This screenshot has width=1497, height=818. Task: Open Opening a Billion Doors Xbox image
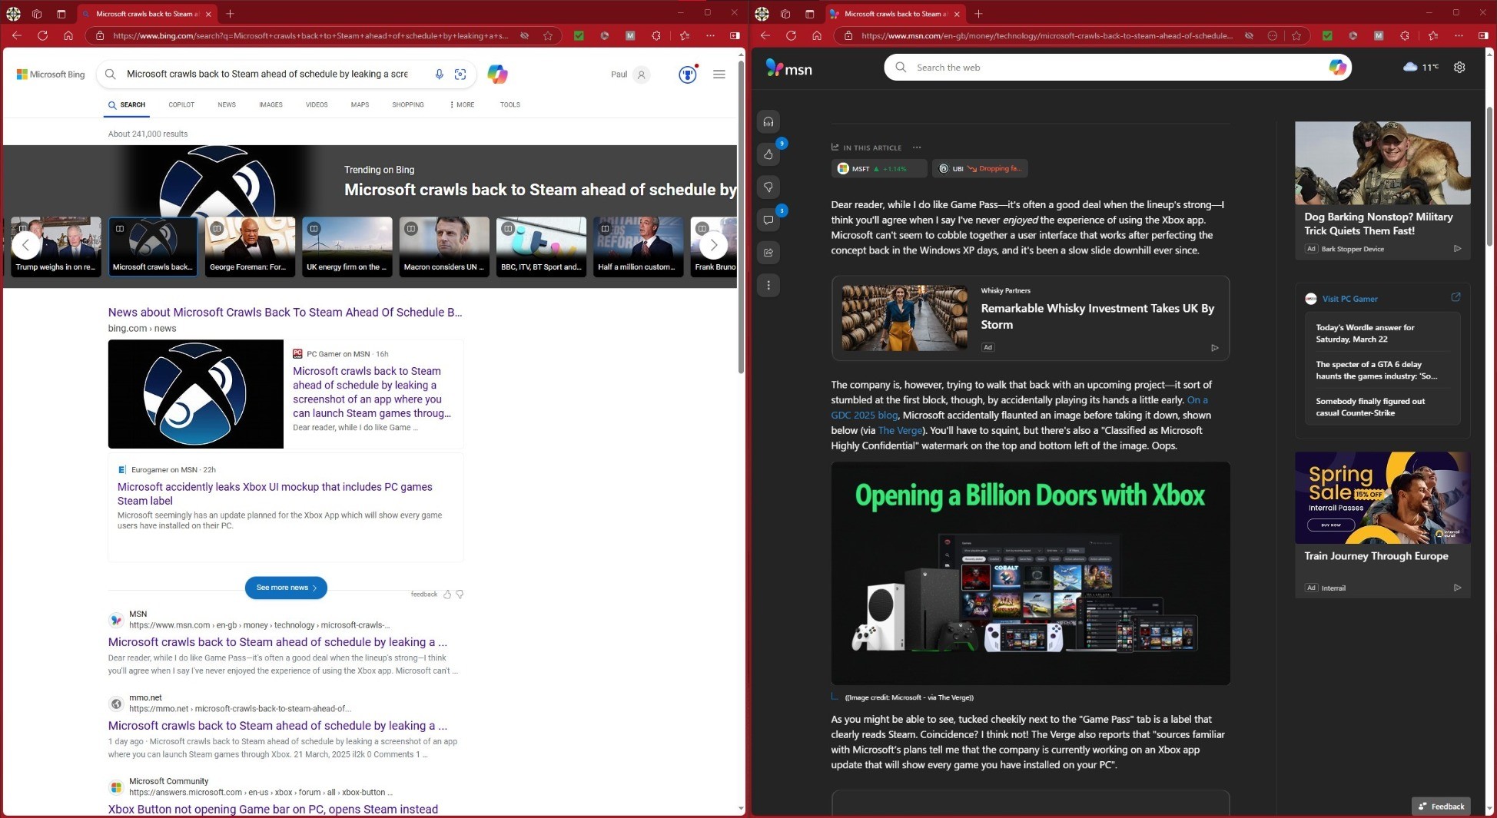tap(1031, 573)
